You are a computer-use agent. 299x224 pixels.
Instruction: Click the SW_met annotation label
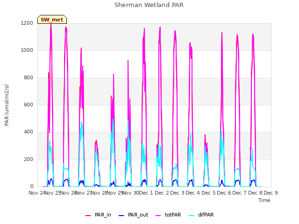[52, 20]
